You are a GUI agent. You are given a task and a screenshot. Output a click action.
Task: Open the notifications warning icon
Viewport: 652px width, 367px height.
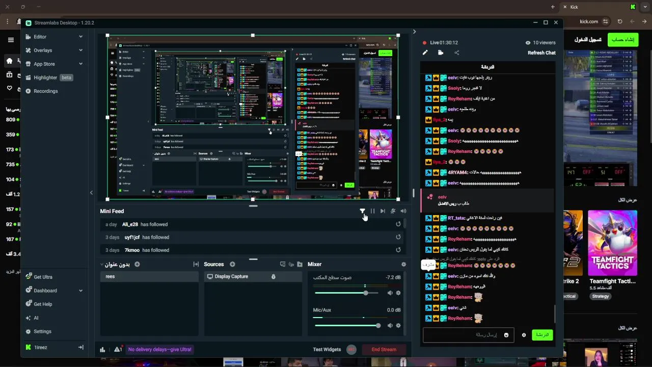click(x=118, y=349)
